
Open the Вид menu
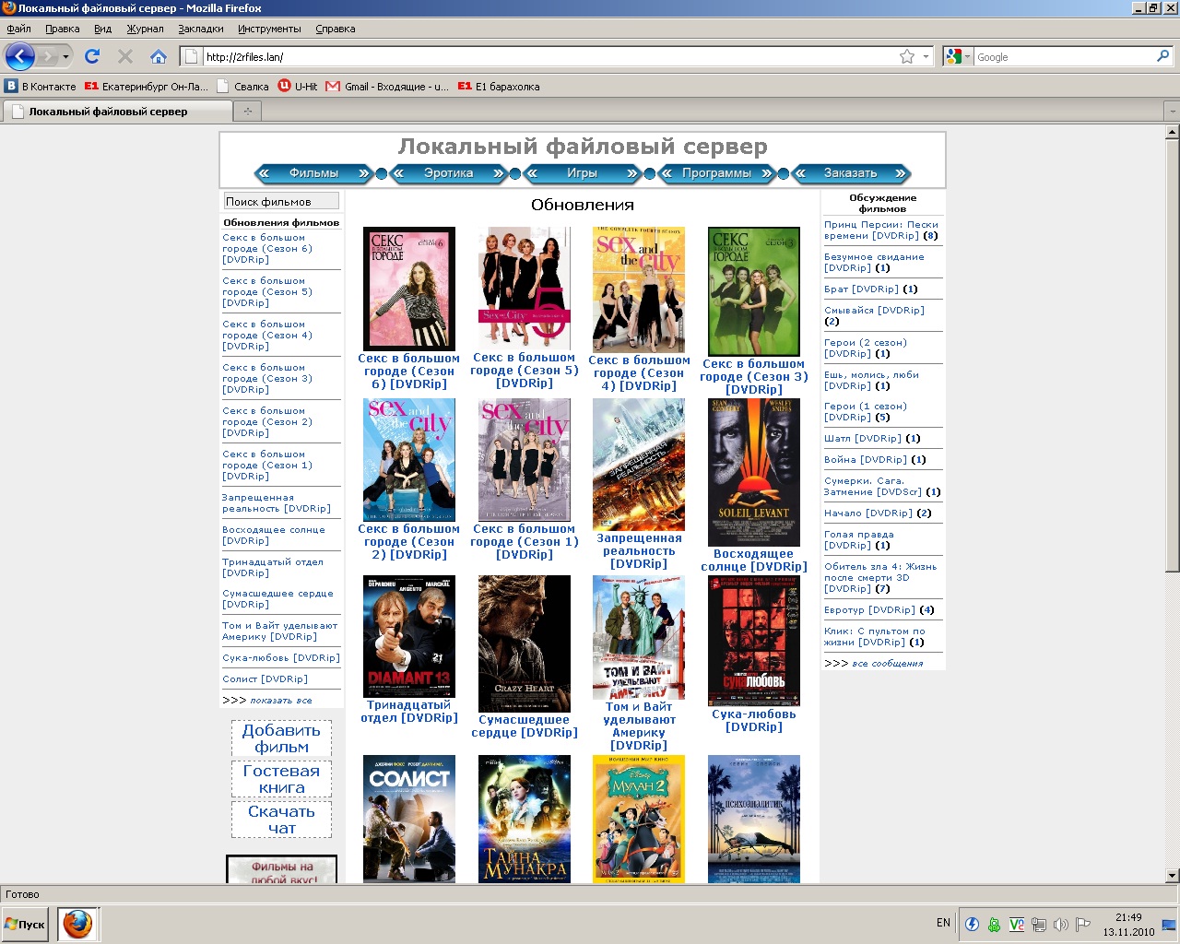click(x=102, y=29)
